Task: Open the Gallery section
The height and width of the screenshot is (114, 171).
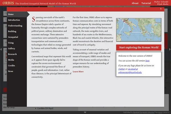Action: [x=11, y=48]
